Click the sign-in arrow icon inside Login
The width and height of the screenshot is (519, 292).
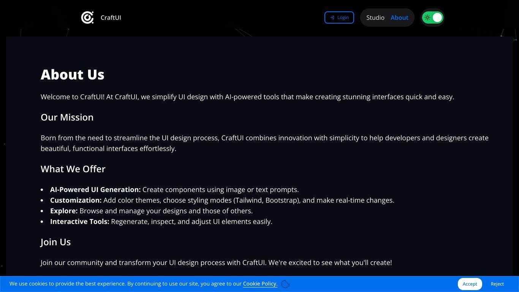(332, 17)
